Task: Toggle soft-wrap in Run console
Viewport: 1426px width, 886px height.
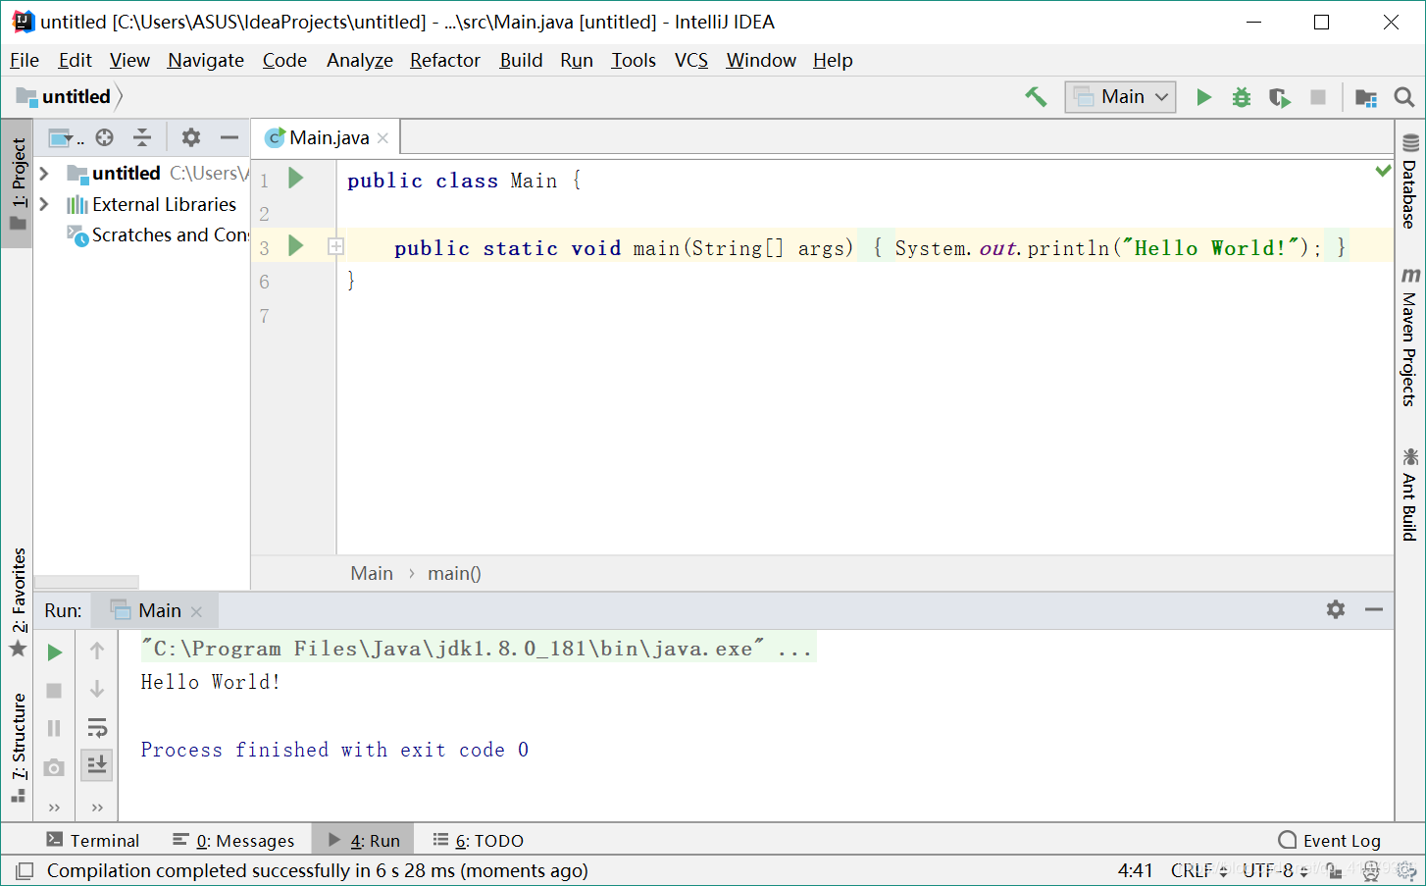Action: tap(97, 728)
